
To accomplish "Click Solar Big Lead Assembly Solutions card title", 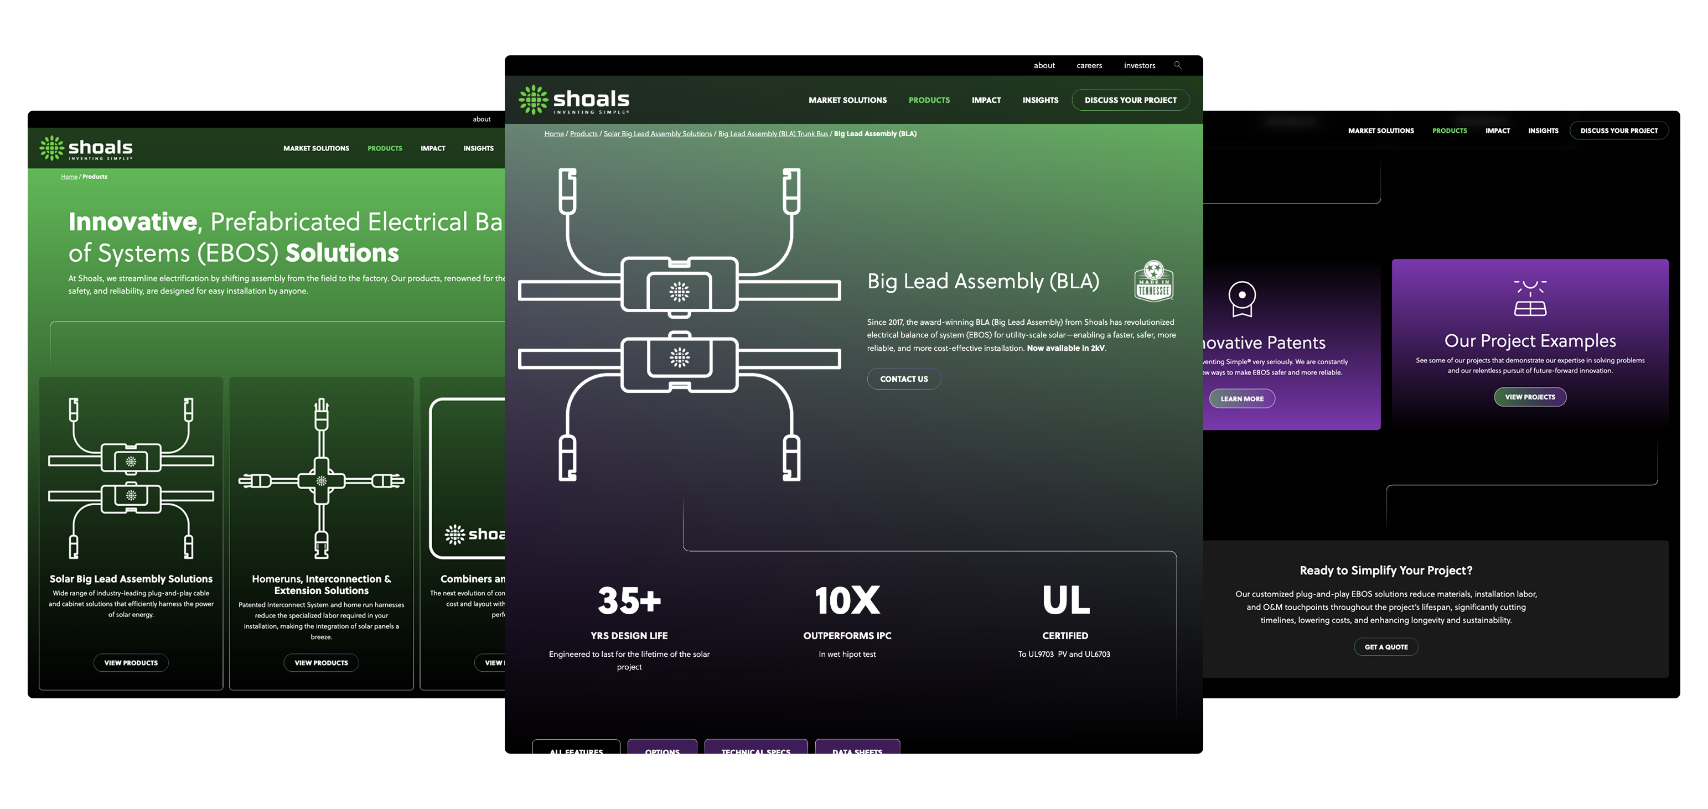I will pyautogui.click(x=131, y=579).
